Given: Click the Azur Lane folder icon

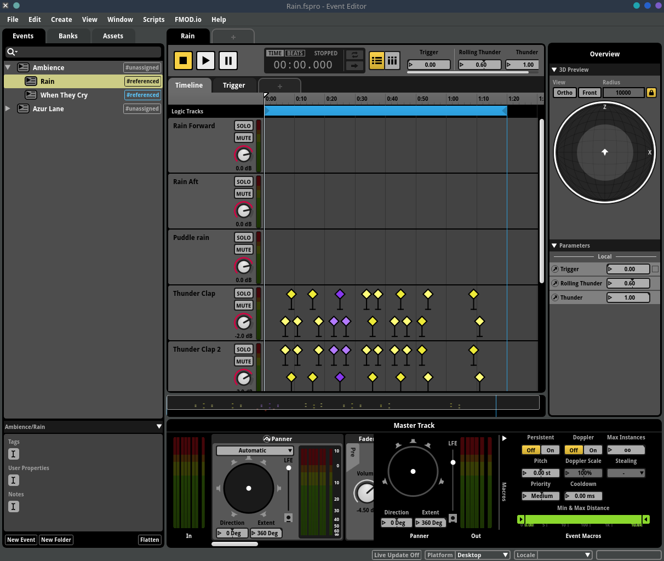Looking at the screenshot, I should click(23, 108).
